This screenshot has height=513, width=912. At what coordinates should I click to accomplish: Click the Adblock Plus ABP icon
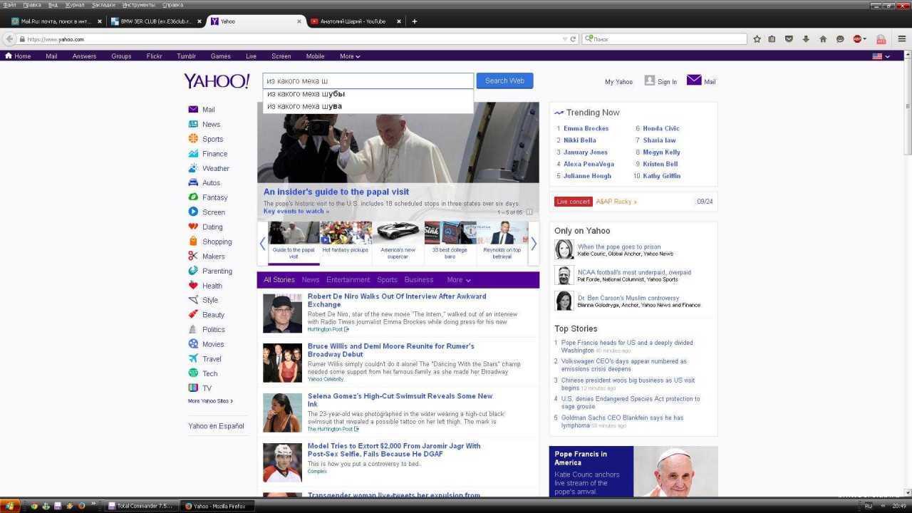click(x=859, y=39)
